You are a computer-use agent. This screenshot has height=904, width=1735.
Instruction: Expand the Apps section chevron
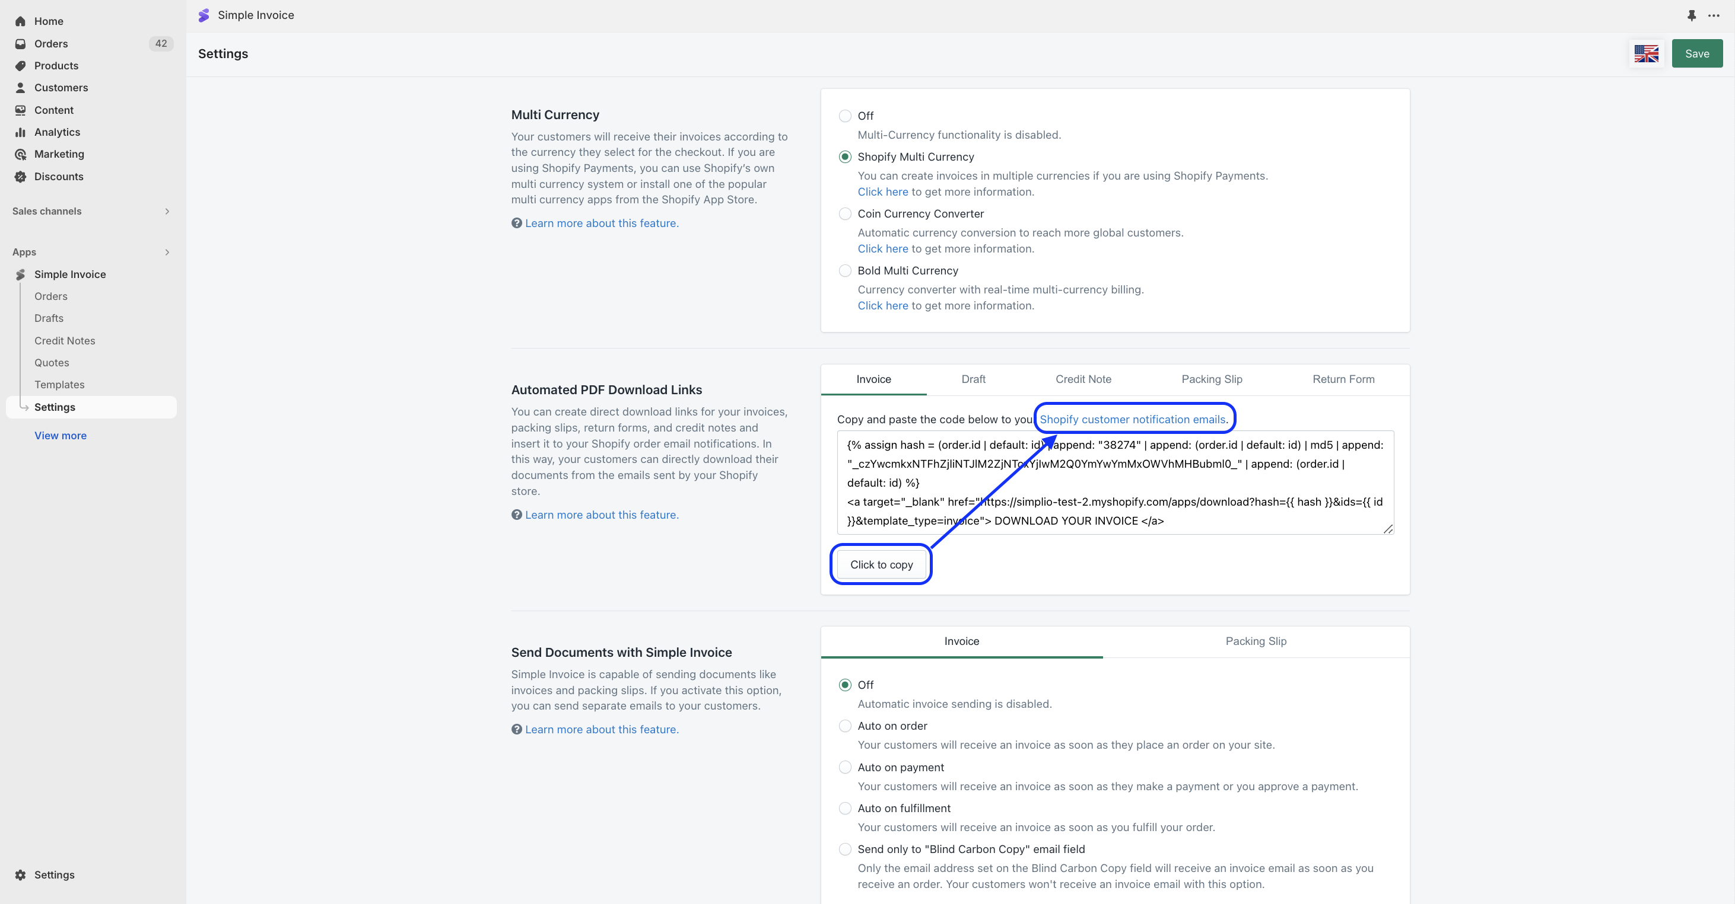coord(167,253)
